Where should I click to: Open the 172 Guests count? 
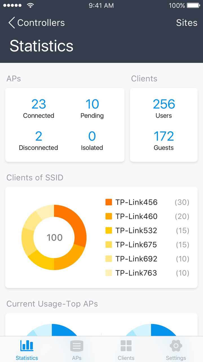[x=164, y=141]
